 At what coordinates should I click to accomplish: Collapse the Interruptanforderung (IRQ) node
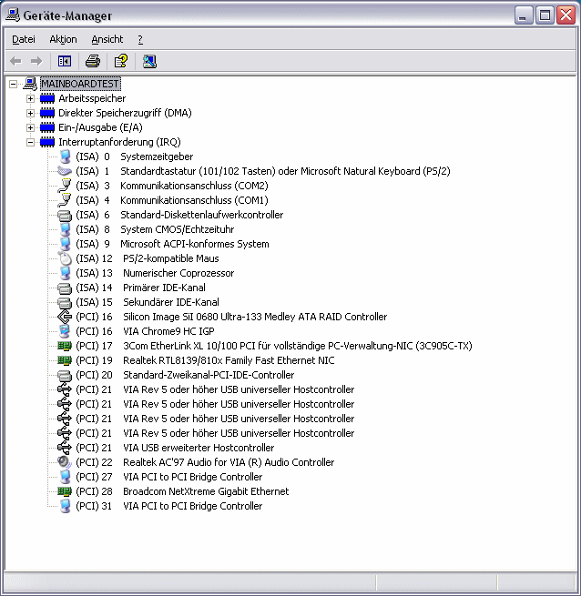tap(30, 143)
